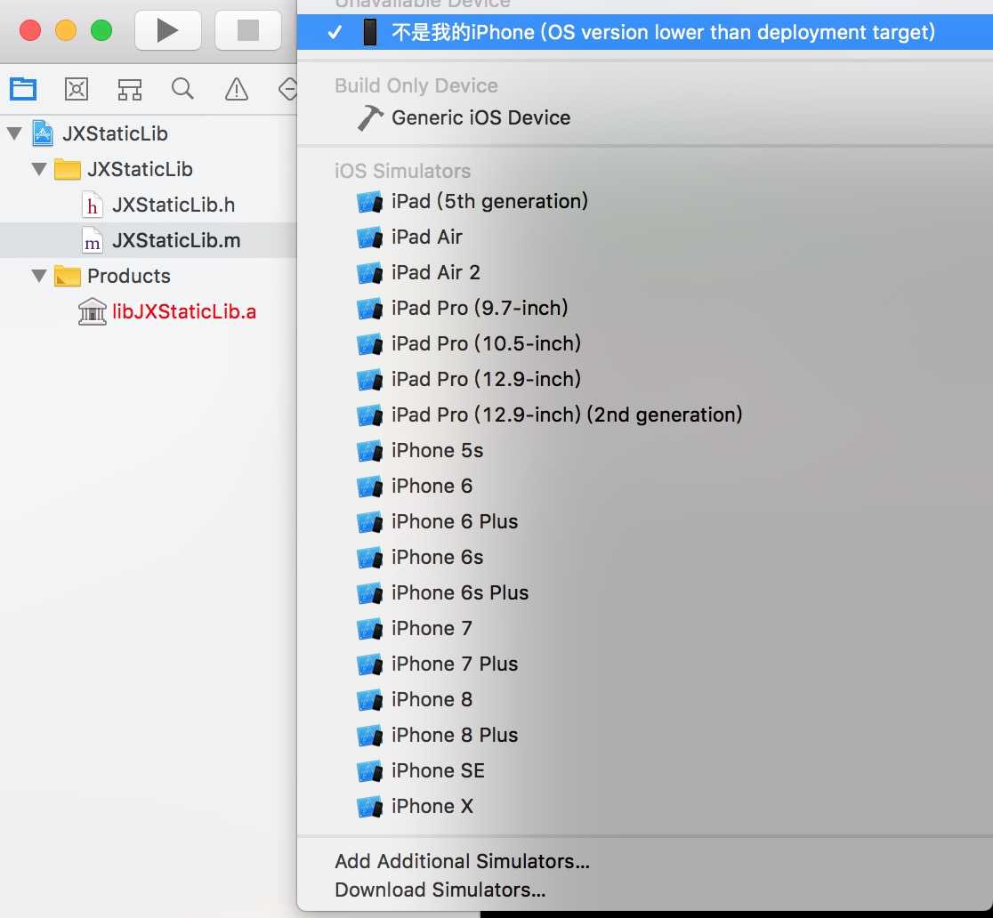Click the m icon of JXStaticLib.m

tap(93, 240)
